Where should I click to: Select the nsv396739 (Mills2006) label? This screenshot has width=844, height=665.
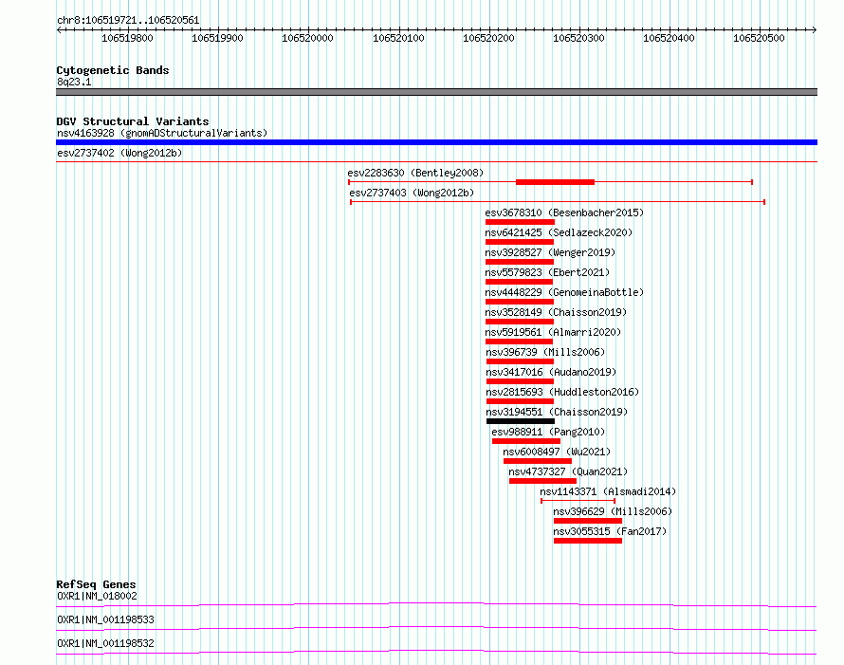pyautogui.click(x=545, y=352)
